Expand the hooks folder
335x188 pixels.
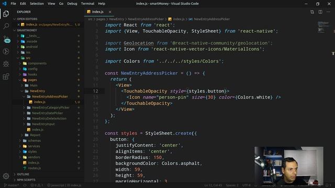click(x=32, y=74)
